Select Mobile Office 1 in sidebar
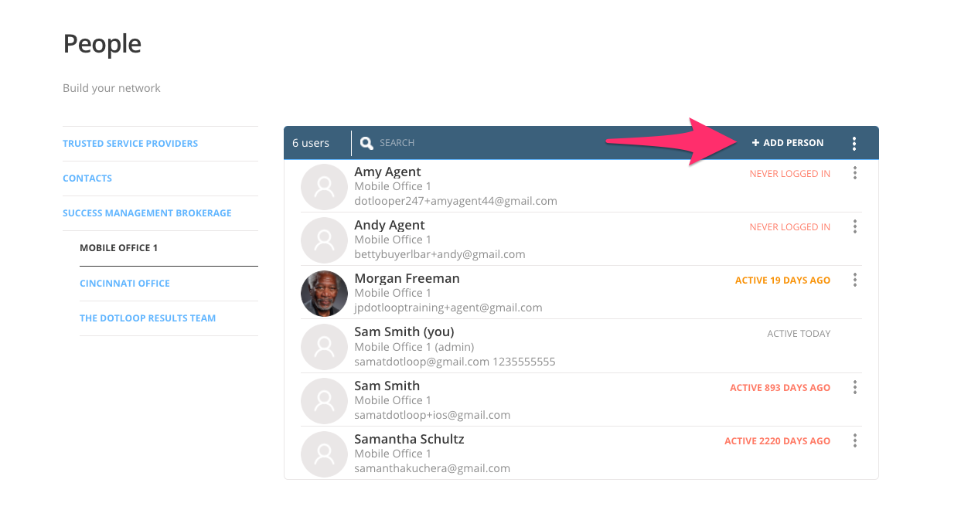The width and height of the screenshot is (978, 527). pyautogui.click(x=118, y=248)
